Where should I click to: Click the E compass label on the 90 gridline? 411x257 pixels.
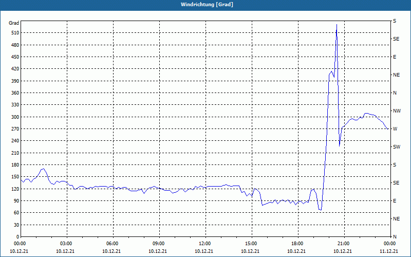click(395, 201)
